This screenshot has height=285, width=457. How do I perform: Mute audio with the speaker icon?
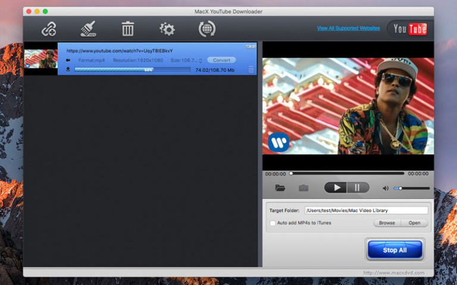point(386,188)
